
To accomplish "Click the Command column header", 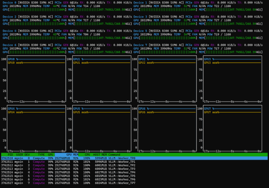I will pos(114,154).
